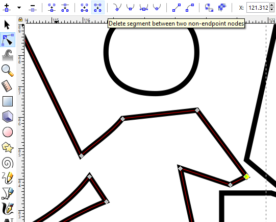276x222 pixels.
Task: Select the Selector arrow tool
Action: coord(7,25)
